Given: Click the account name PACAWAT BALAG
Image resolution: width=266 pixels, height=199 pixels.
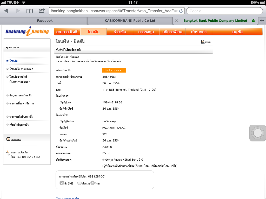Looking at the screenshot, I should 114,128.
